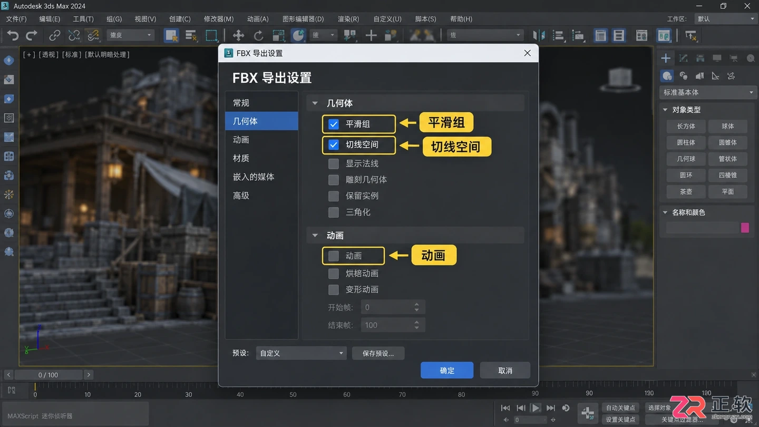The width and height of the screenshot is (759, 427).
Task: Tick the 动画 checkbox under the 动画 section
Action: (x=334, y=256)
